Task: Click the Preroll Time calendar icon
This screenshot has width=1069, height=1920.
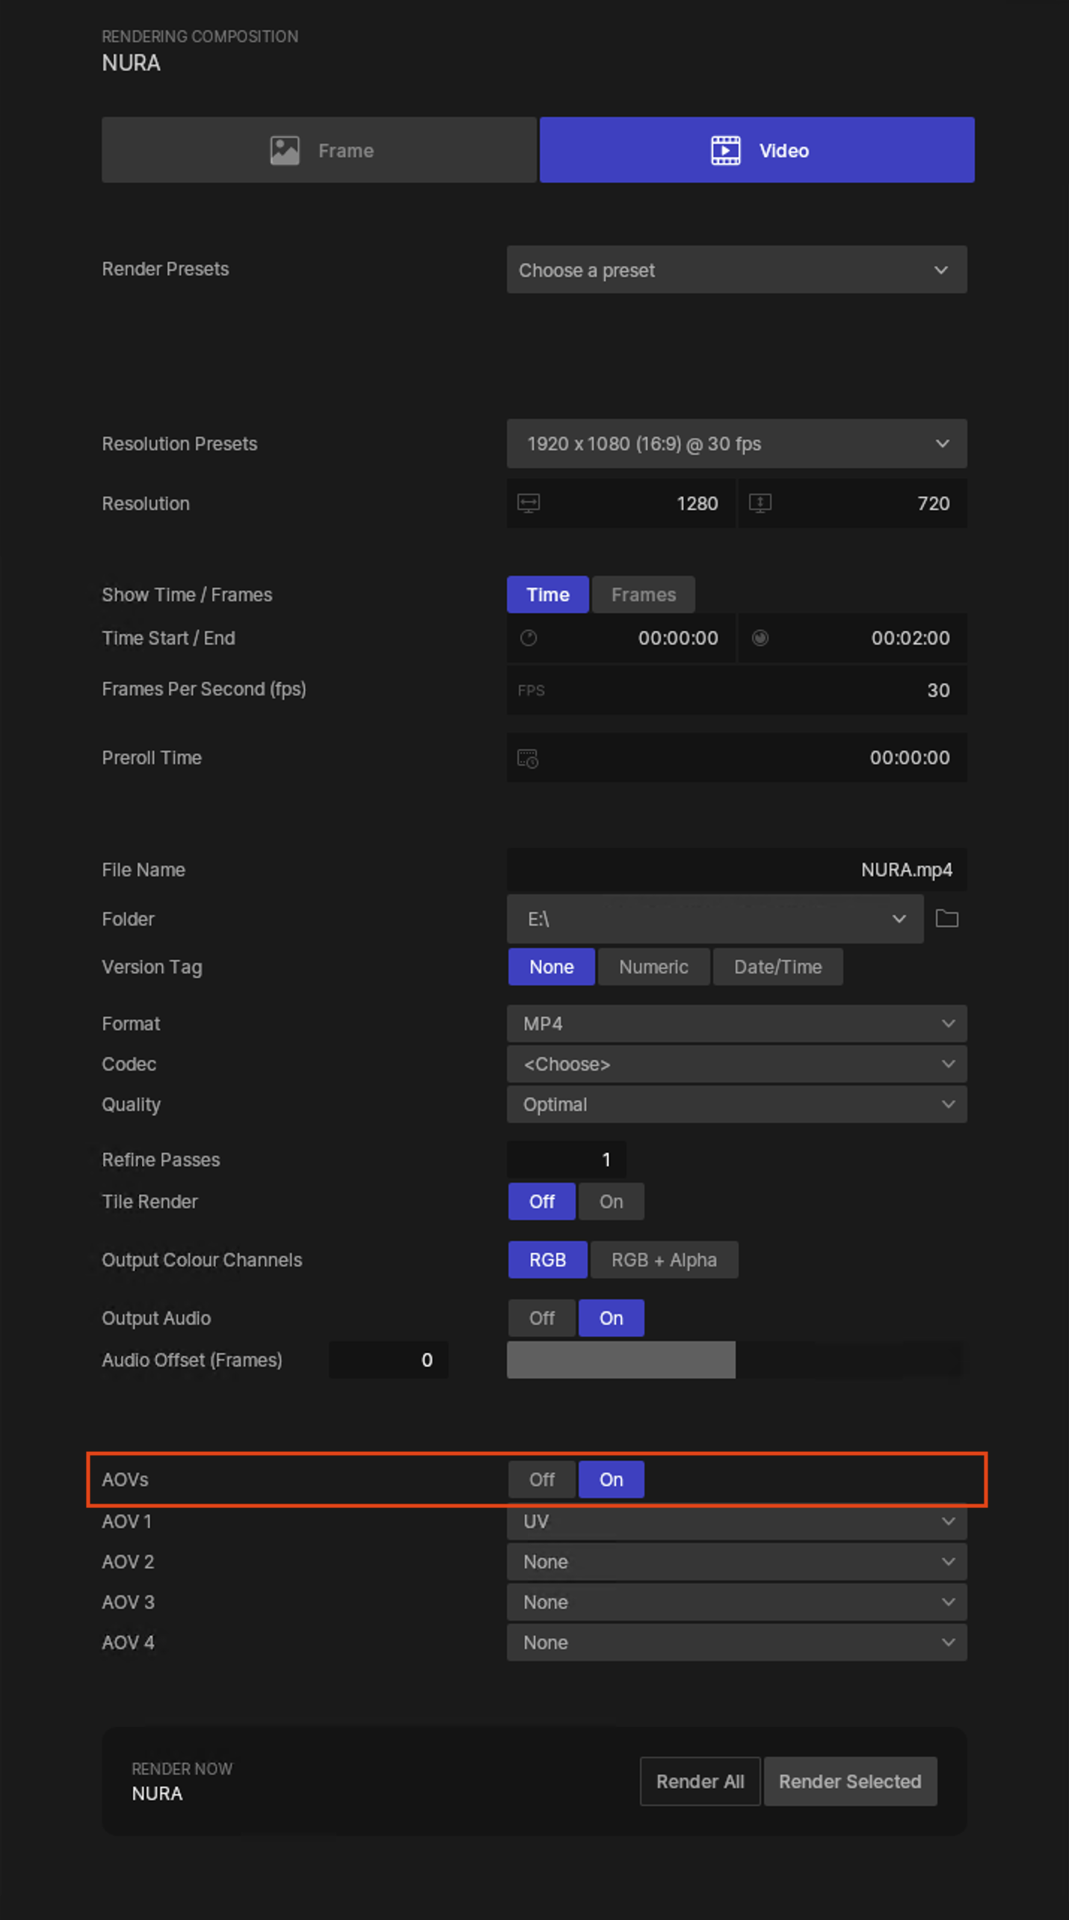Action: [528, 758]
